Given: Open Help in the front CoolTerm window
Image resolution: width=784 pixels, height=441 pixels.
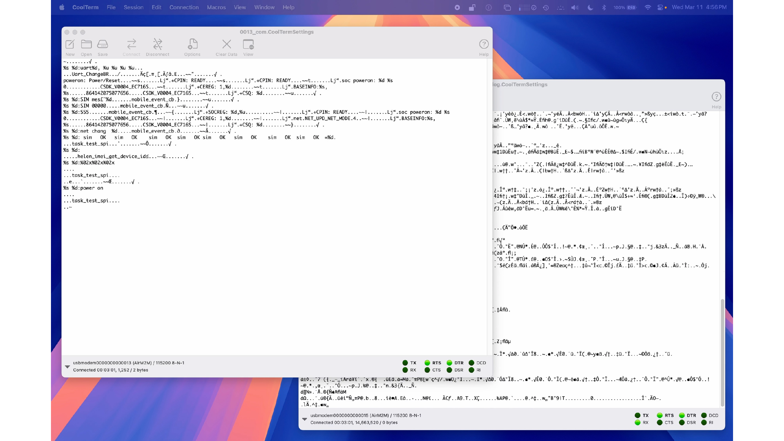Looking at the screenshot, I should pyautogui.click(x=484, y=47).
